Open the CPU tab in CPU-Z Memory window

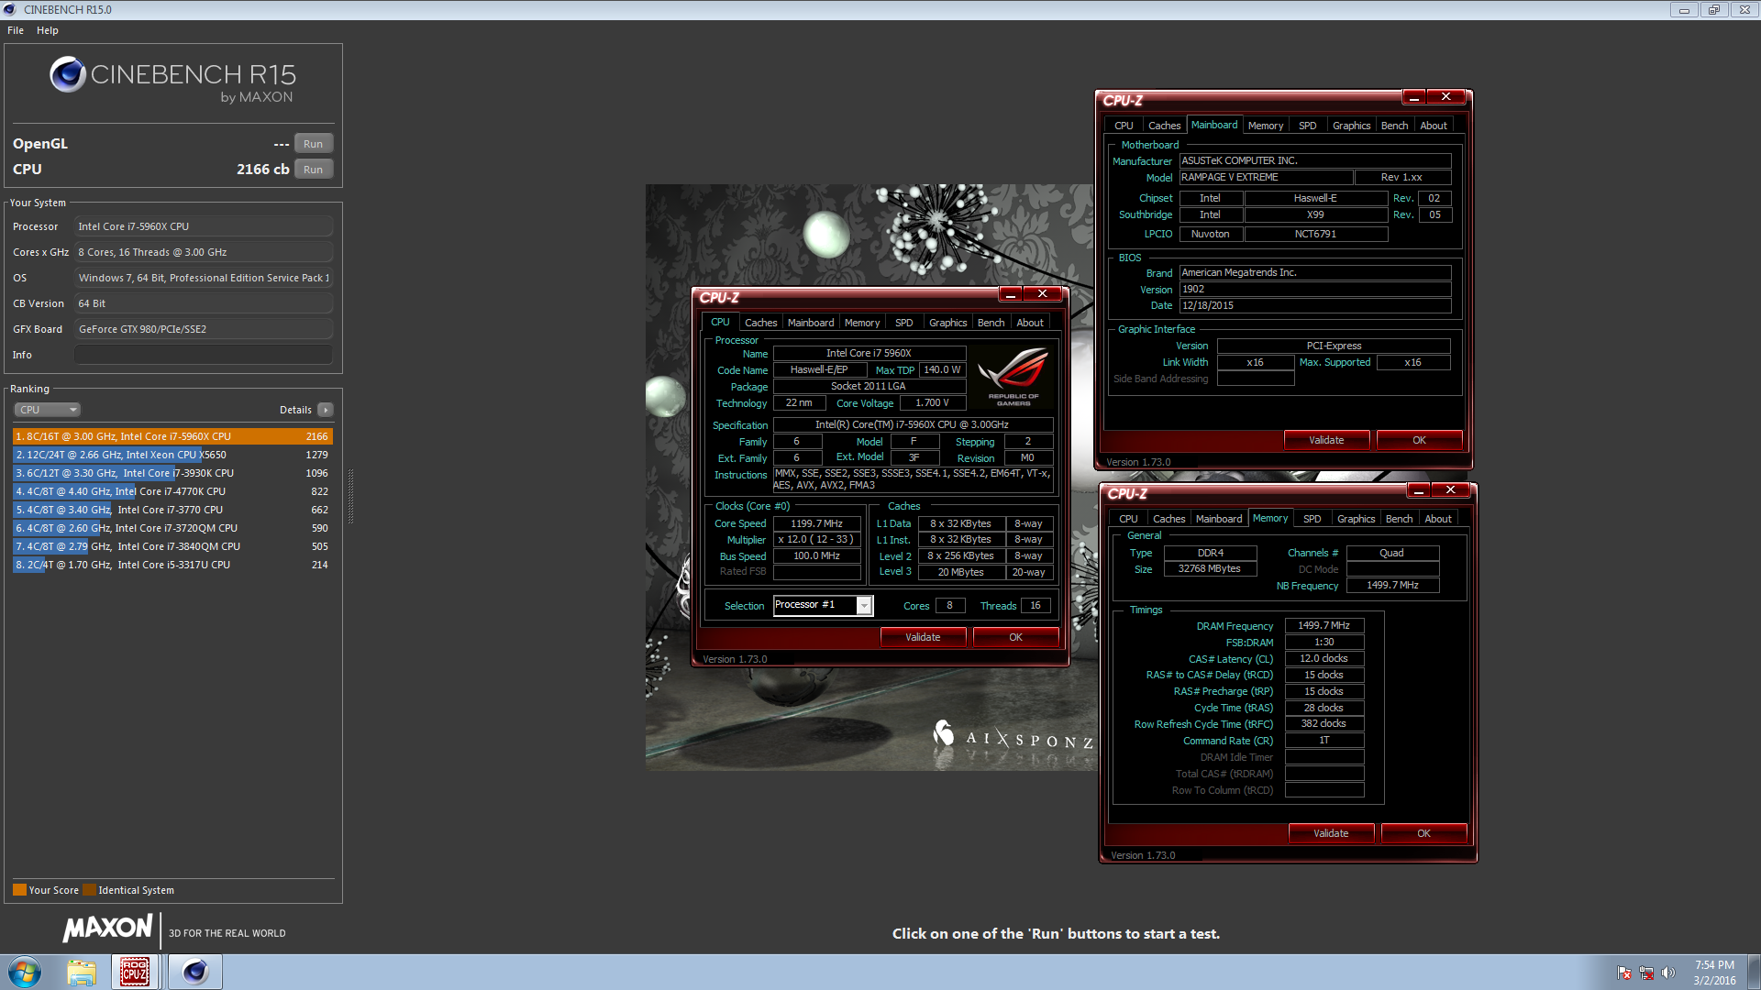click(x=1128, y=519)
